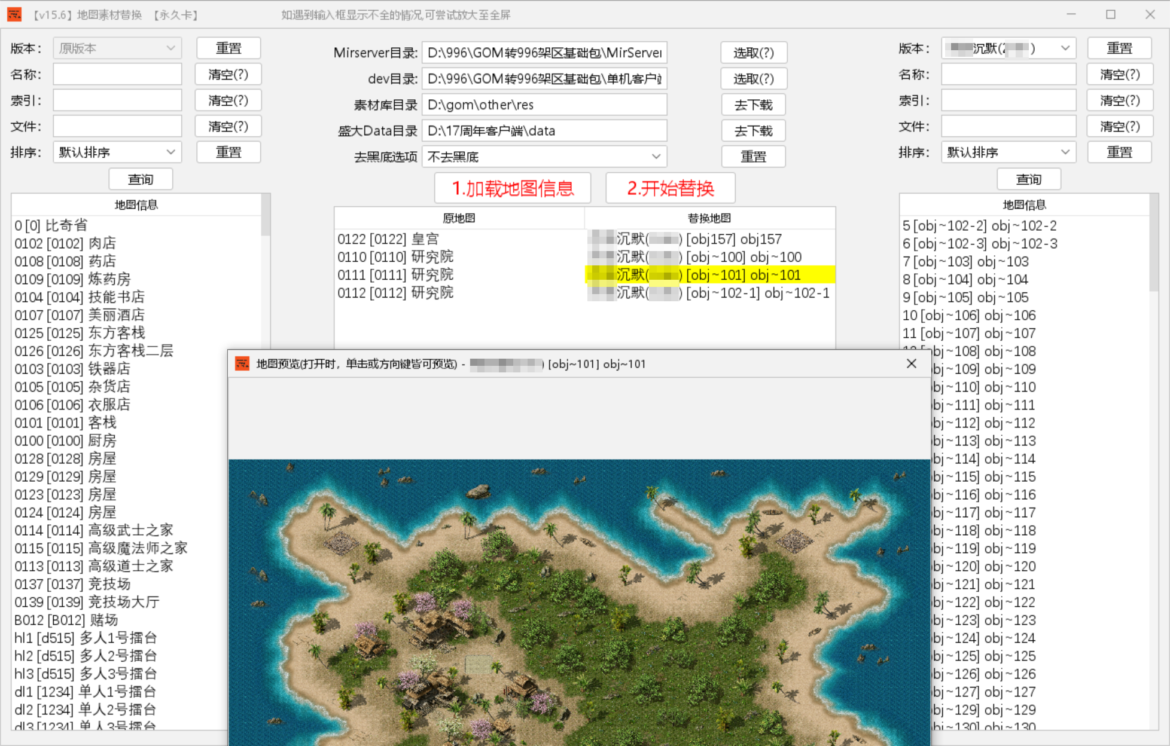Click the left 查询 button
1170x746 pixels.
point(141,179)
